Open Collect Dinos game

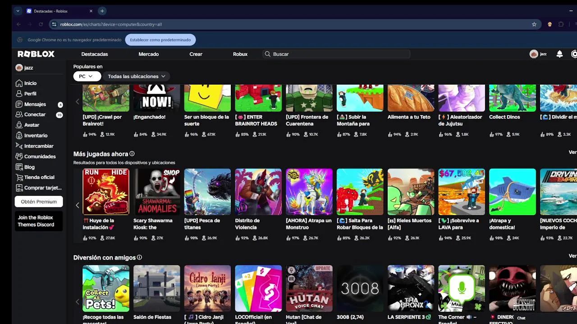click(513, 98)
